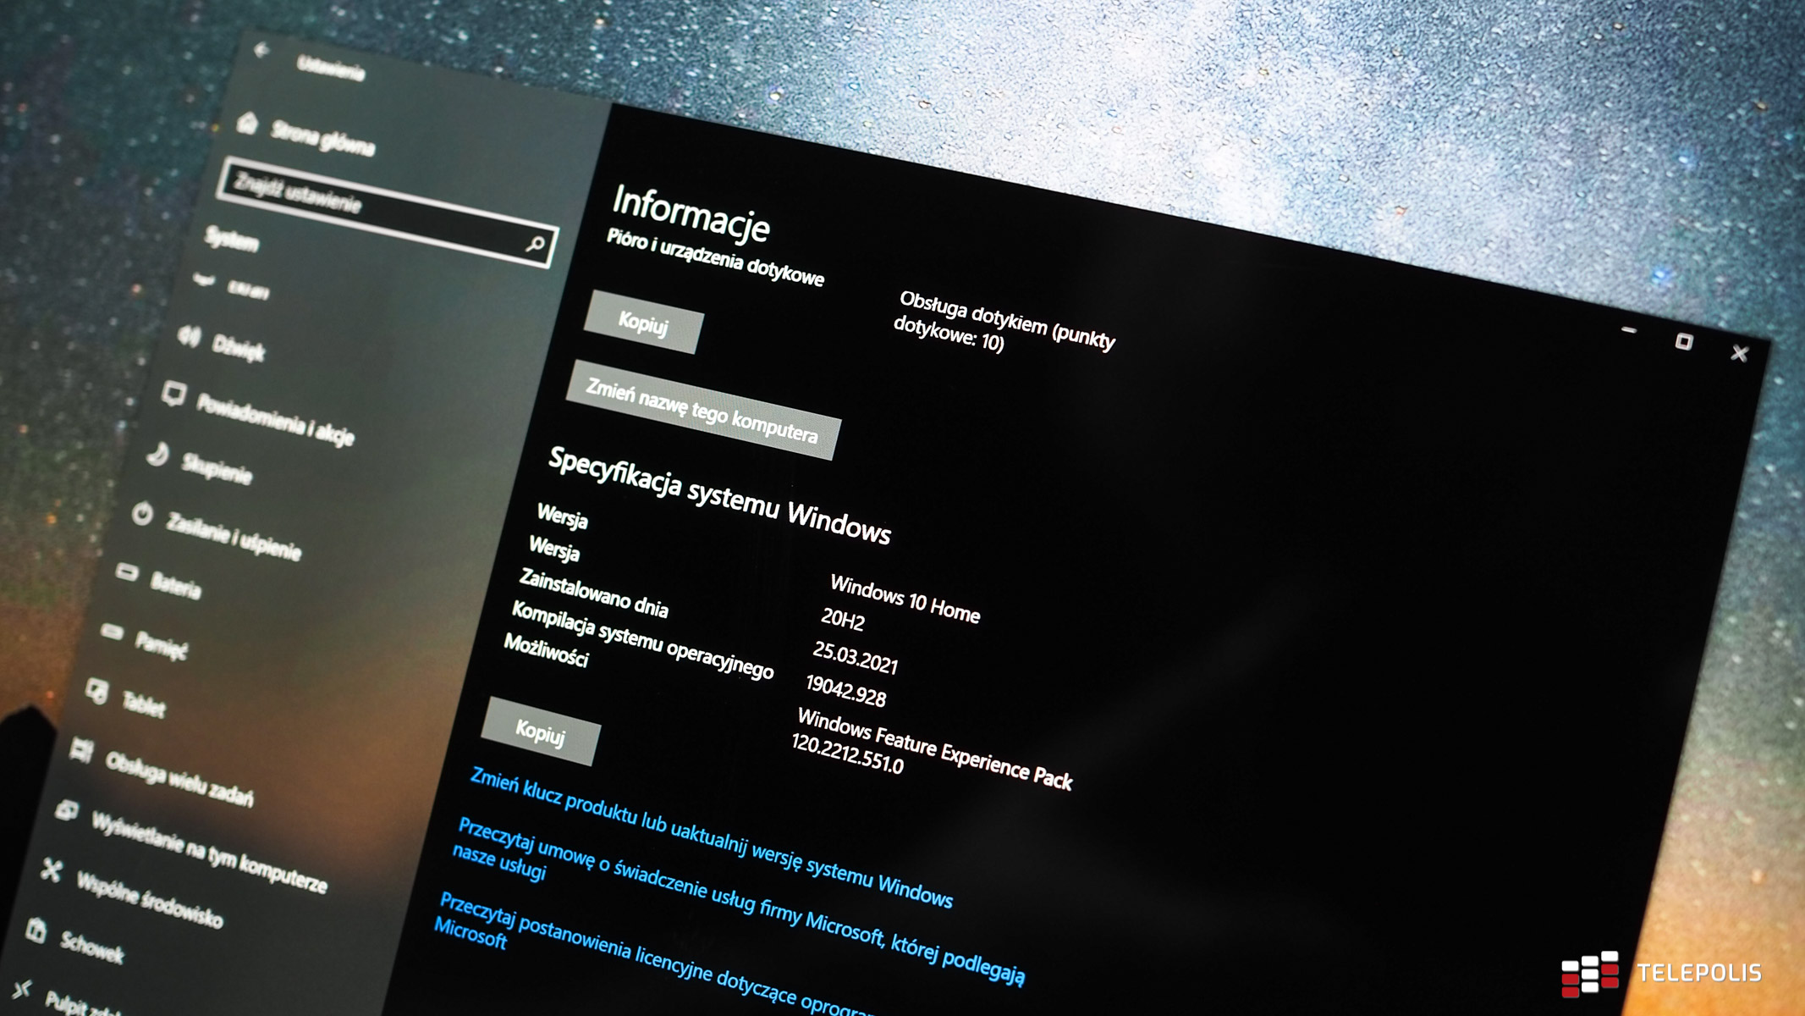
Task: Open Obsługa wielu zadań section
Action: (x=179, y=779)
